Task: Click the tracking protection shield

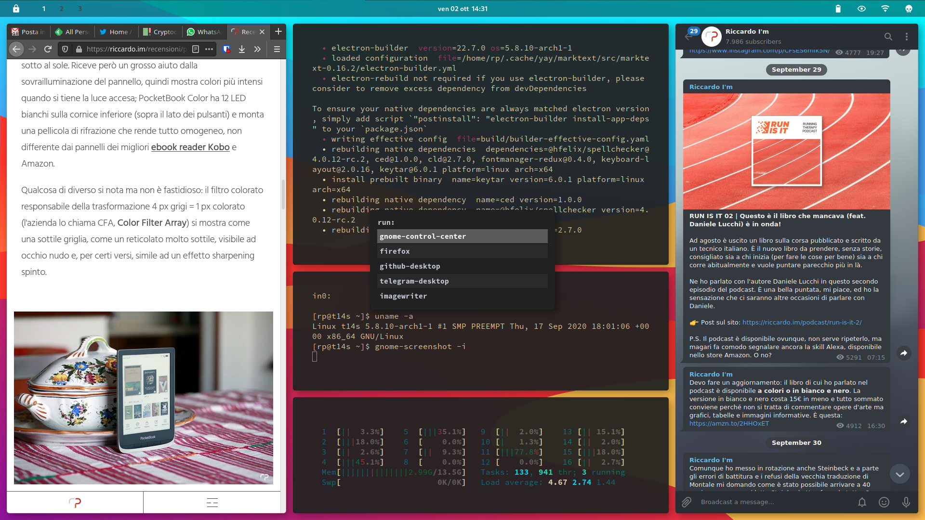Action: pyautogui.click(x=65, y=49)
